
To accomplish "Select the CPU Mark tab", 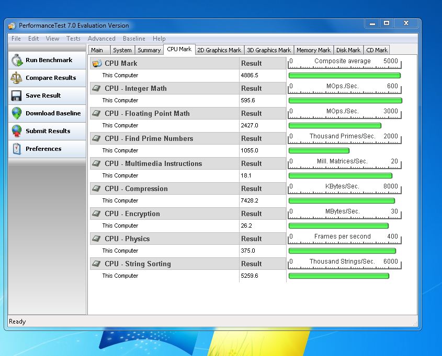I will point(179,49).
